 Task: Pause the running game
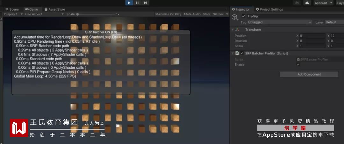pyautogui.click(x=137, y=3)
